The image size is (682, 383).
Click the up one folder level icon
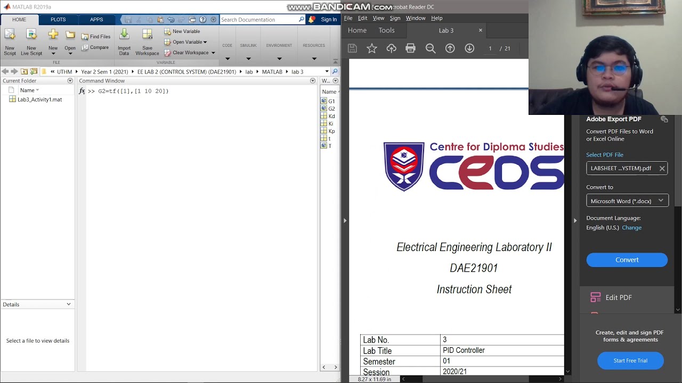(24, 71)
